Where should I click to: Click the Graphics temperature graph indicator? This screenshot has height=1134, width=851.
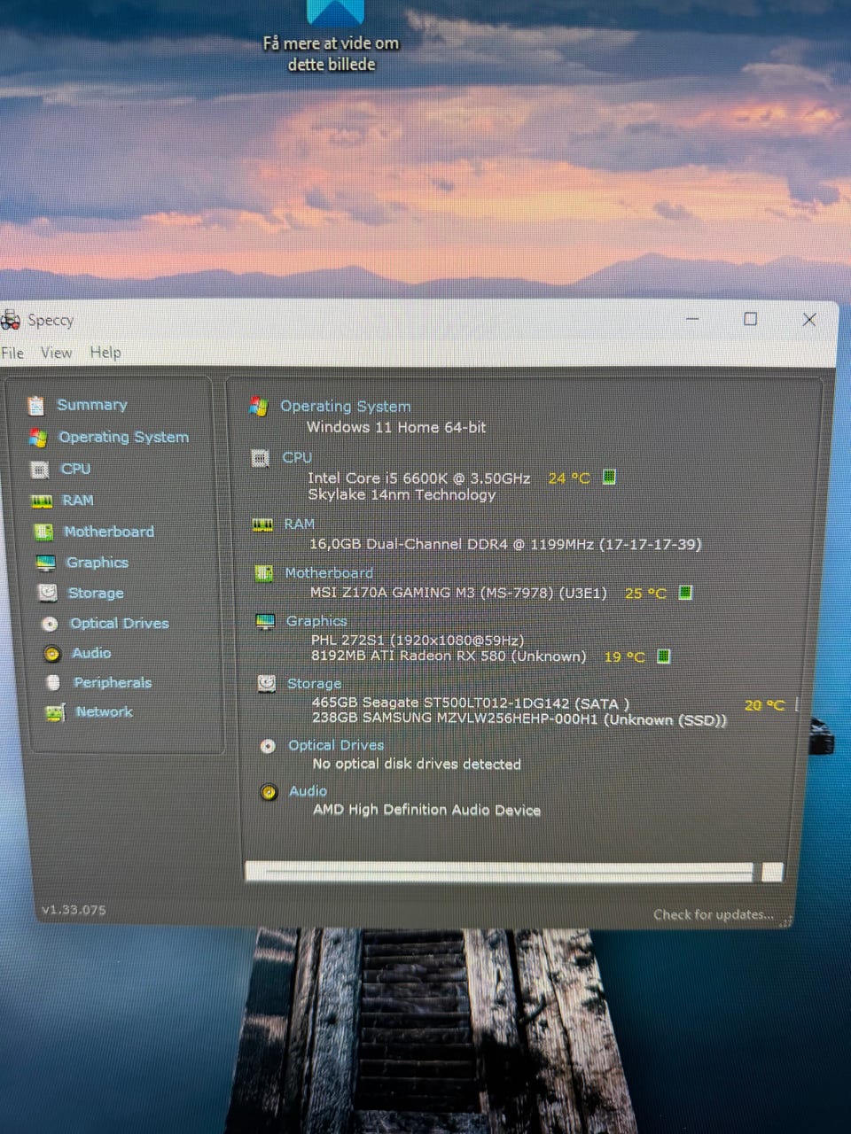663,656
